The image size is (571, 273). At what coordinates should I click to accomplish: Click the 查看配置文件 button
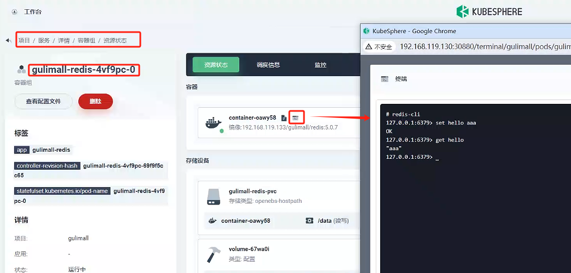[44, 101]
